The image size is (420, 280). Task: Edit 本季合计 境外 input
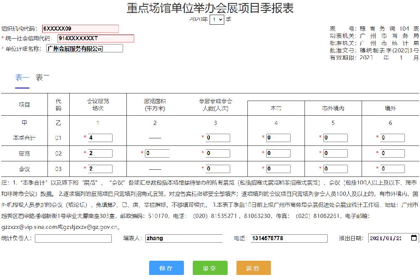pos(392,138)
